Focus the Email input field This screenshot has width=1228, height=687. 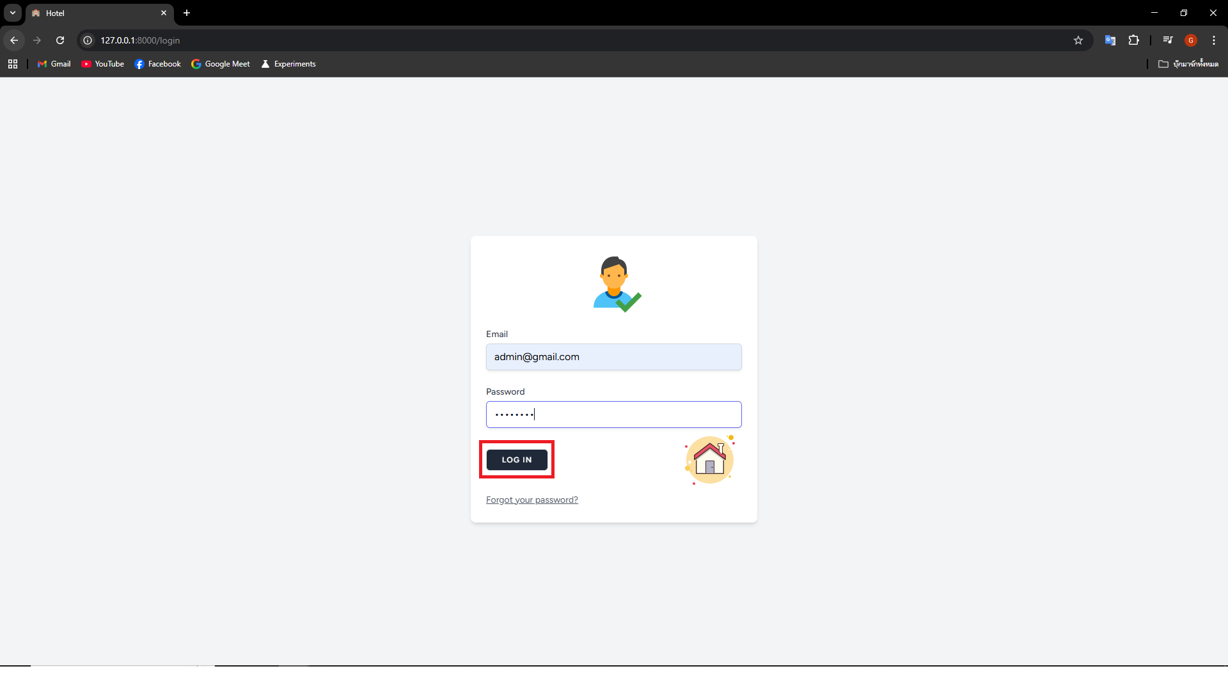[613, 357]
